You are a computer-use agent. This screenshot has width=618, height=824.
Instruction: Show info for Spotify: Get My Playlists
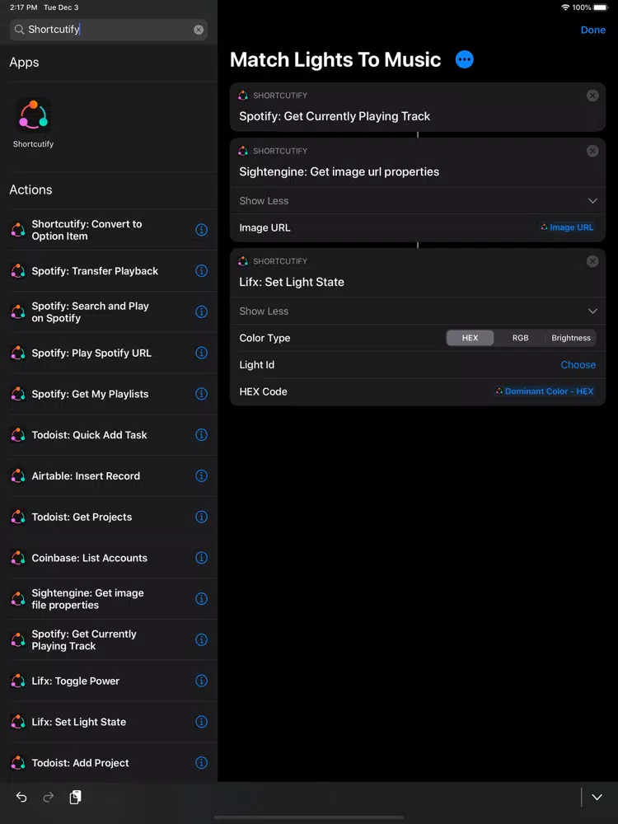(201, 394)
